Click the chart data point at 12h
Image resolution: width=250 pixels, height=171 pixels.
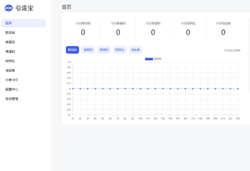click(x=155, y=89)
